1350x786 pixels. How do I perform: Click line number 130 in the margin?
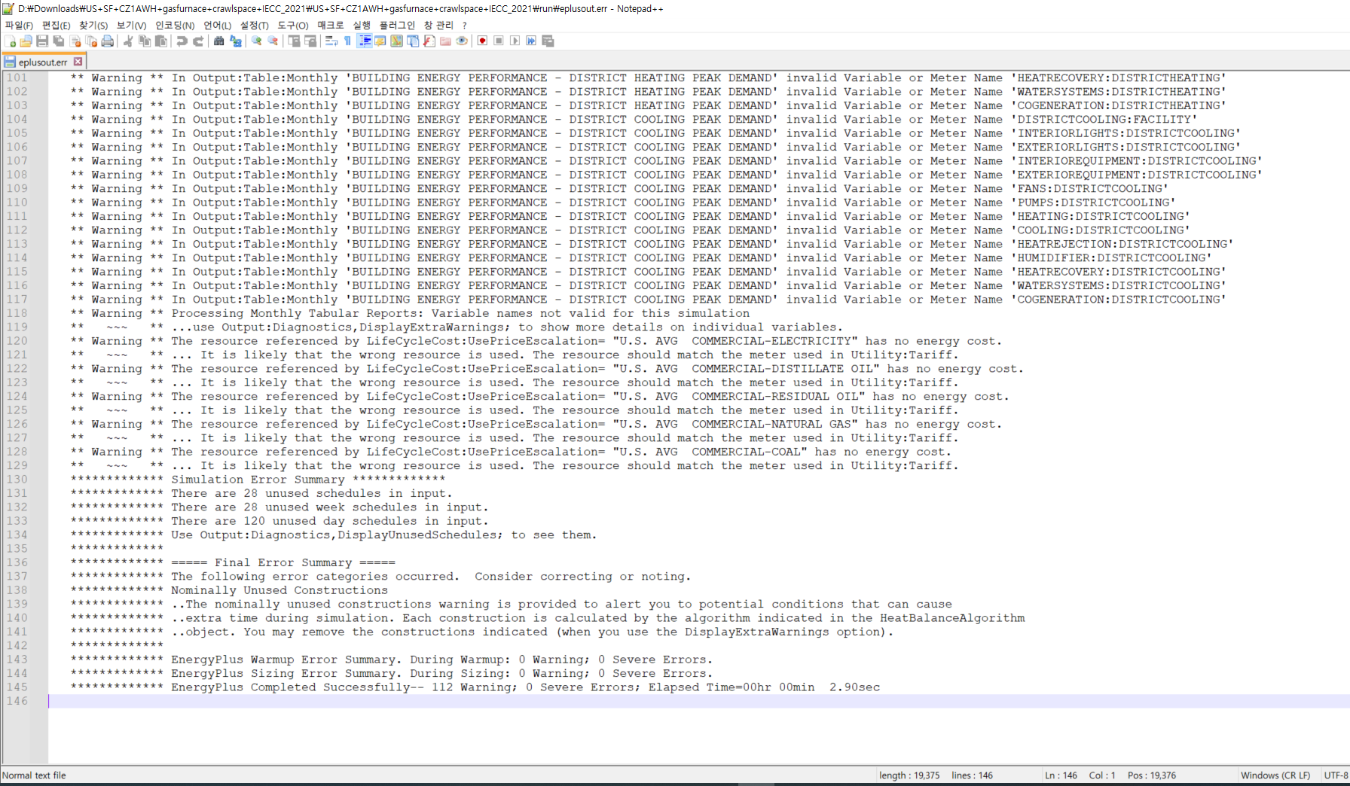[17, 480]
